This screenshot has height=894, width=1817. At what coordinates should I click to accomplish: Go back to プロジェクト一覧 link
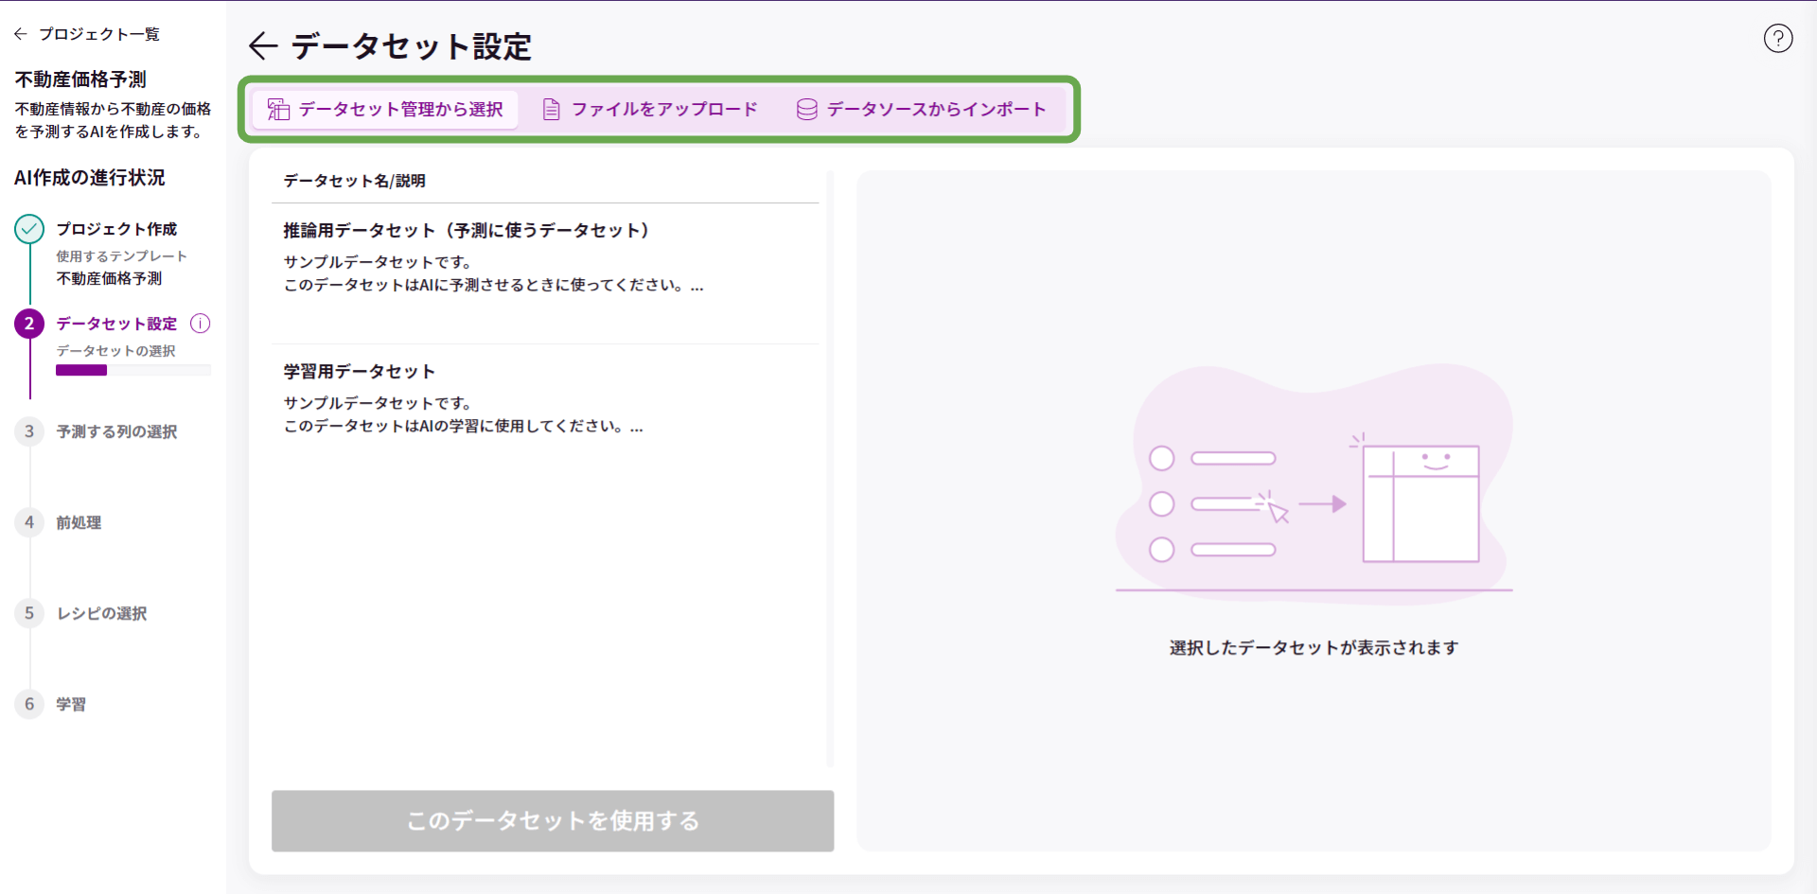click(x=99, y=34)
